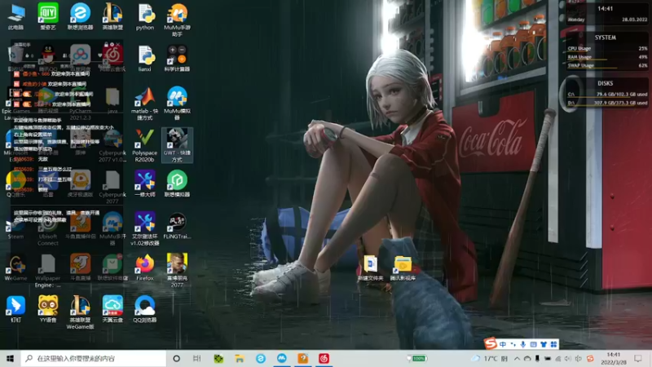The height and width of the screenshot is (367, 652).
Task: Open the Sogou skin shirt icon
Action: 544,344
